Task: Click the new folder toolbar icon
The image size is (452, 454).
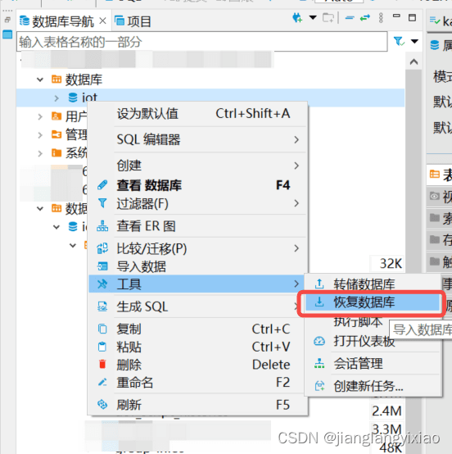Action: [x=328, y=18]
